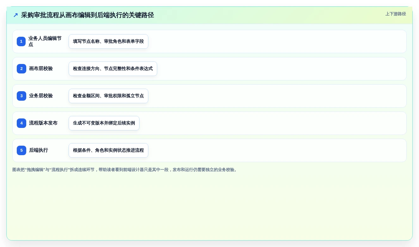This screenshot has height=247, width=419.
Task: Click the arrow icon beside the title
Action: [x=15, y=15]
